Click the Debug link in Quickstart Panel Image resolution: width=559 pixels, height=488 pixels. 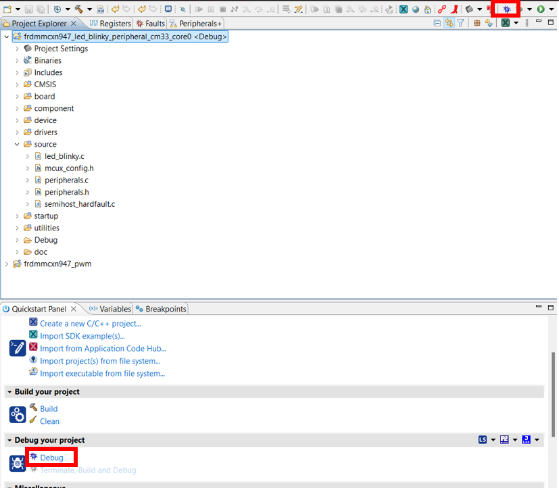(51, 458)
